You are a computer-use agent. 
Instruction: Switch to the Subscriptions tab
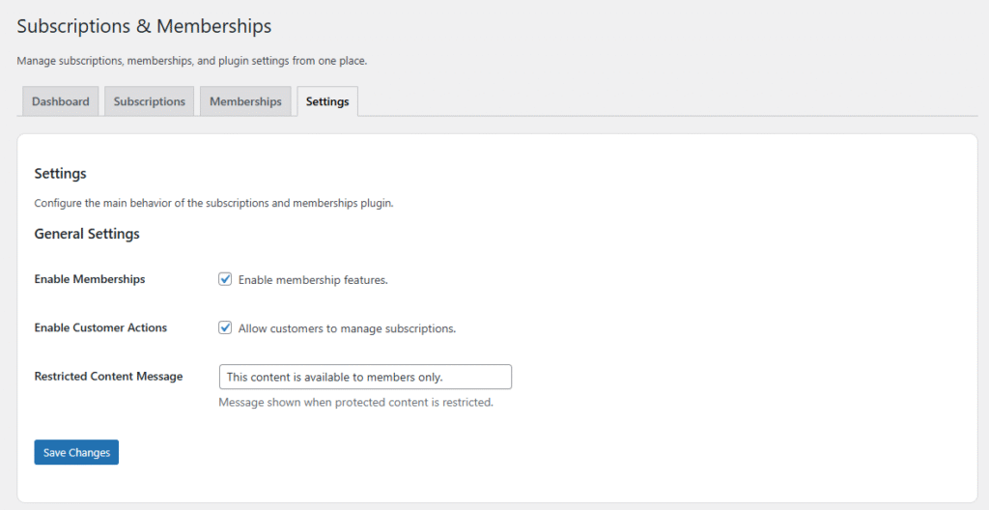149,101
